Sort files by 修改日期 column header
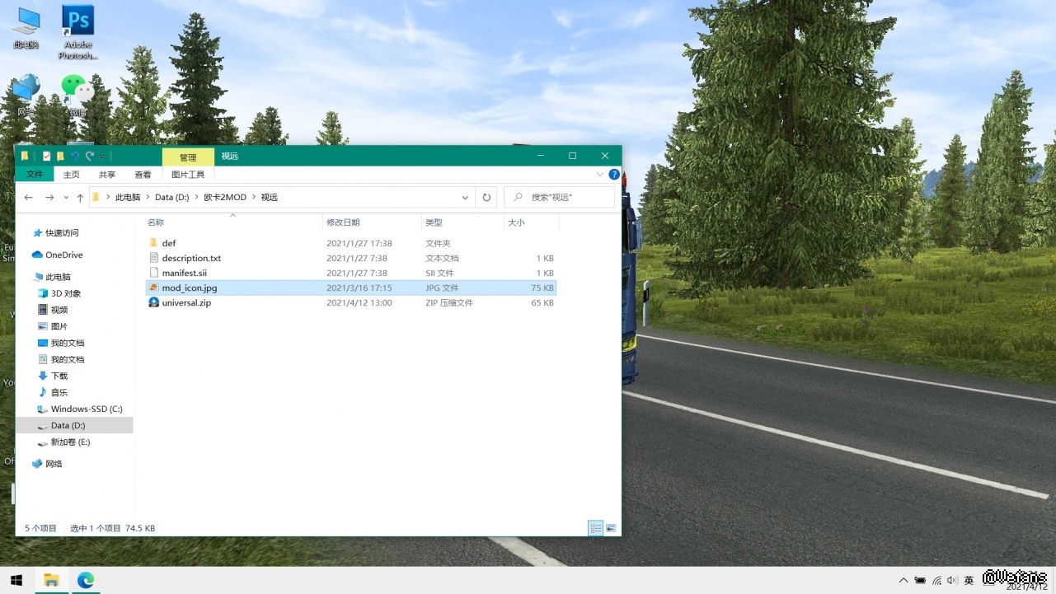Viewport: 1056px width, 594px height. pyautogui.click(x=343, y=222)
